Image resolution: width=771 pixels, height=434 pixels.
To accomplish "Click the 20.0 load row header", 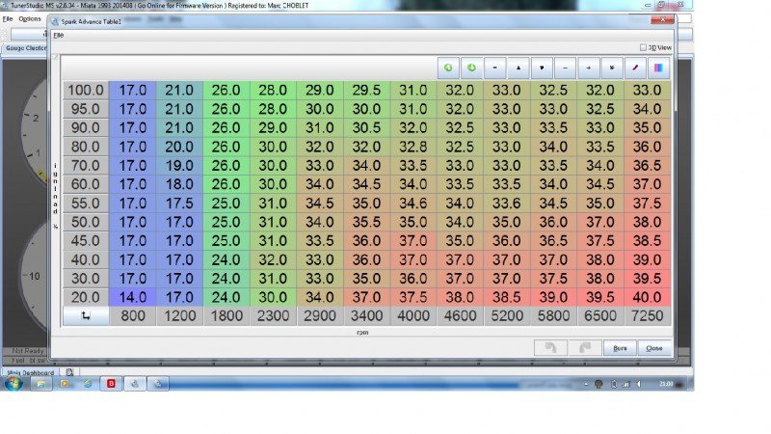I will click(x=86, y=297).
